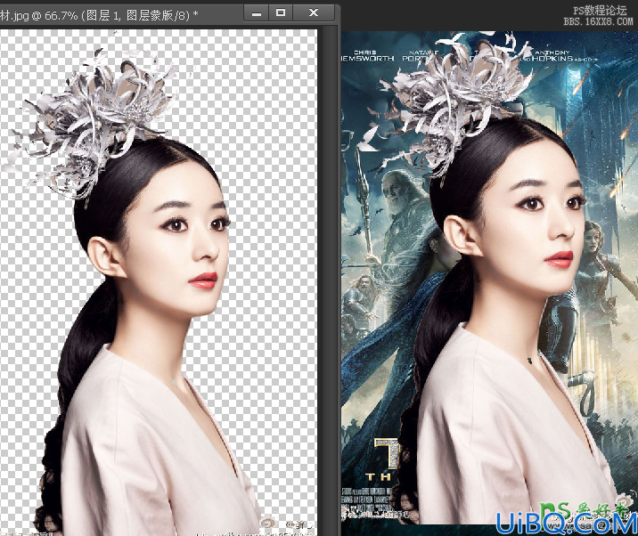Click the poster composite image on the right

pos(489,283)
